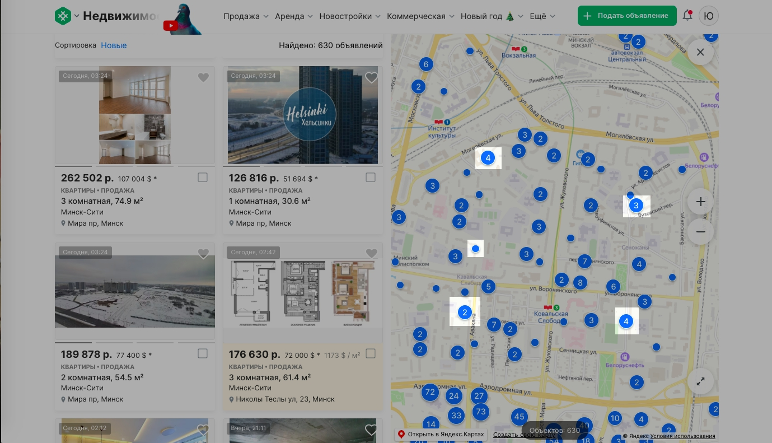This screenshot has width=772, height=443.
Task: Click the map cluster marker labeled 27
Action: (479, 397)
